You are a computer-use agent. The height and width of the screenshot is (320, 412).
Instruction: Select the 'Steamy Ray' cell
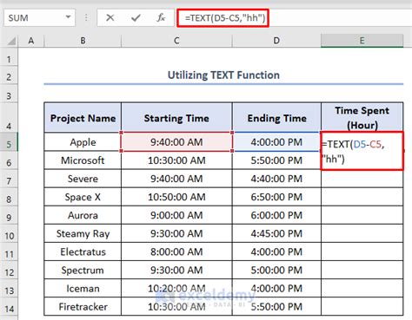coord(83,233)
